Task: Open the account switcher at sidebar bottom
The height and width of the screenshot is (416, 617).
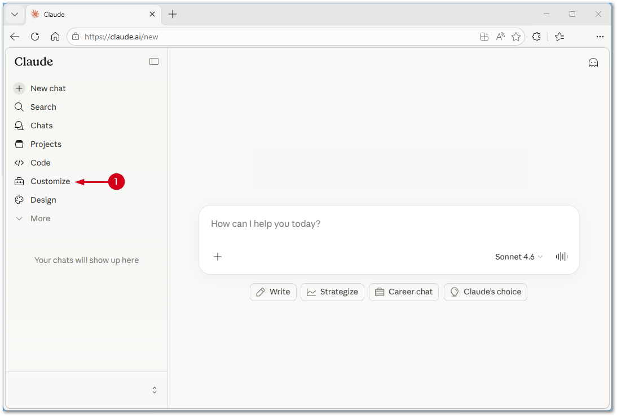Action: pyautogui.click(x=155, y=390)
